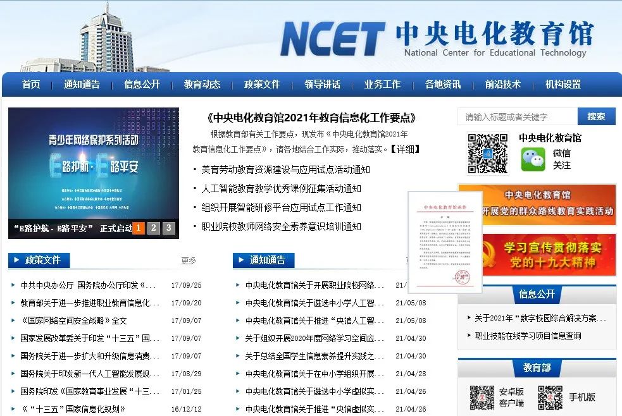Open 前沿技术 in the navigation bar
The width and height of the screenshot is (622, 416).
[x=503, y=84]
